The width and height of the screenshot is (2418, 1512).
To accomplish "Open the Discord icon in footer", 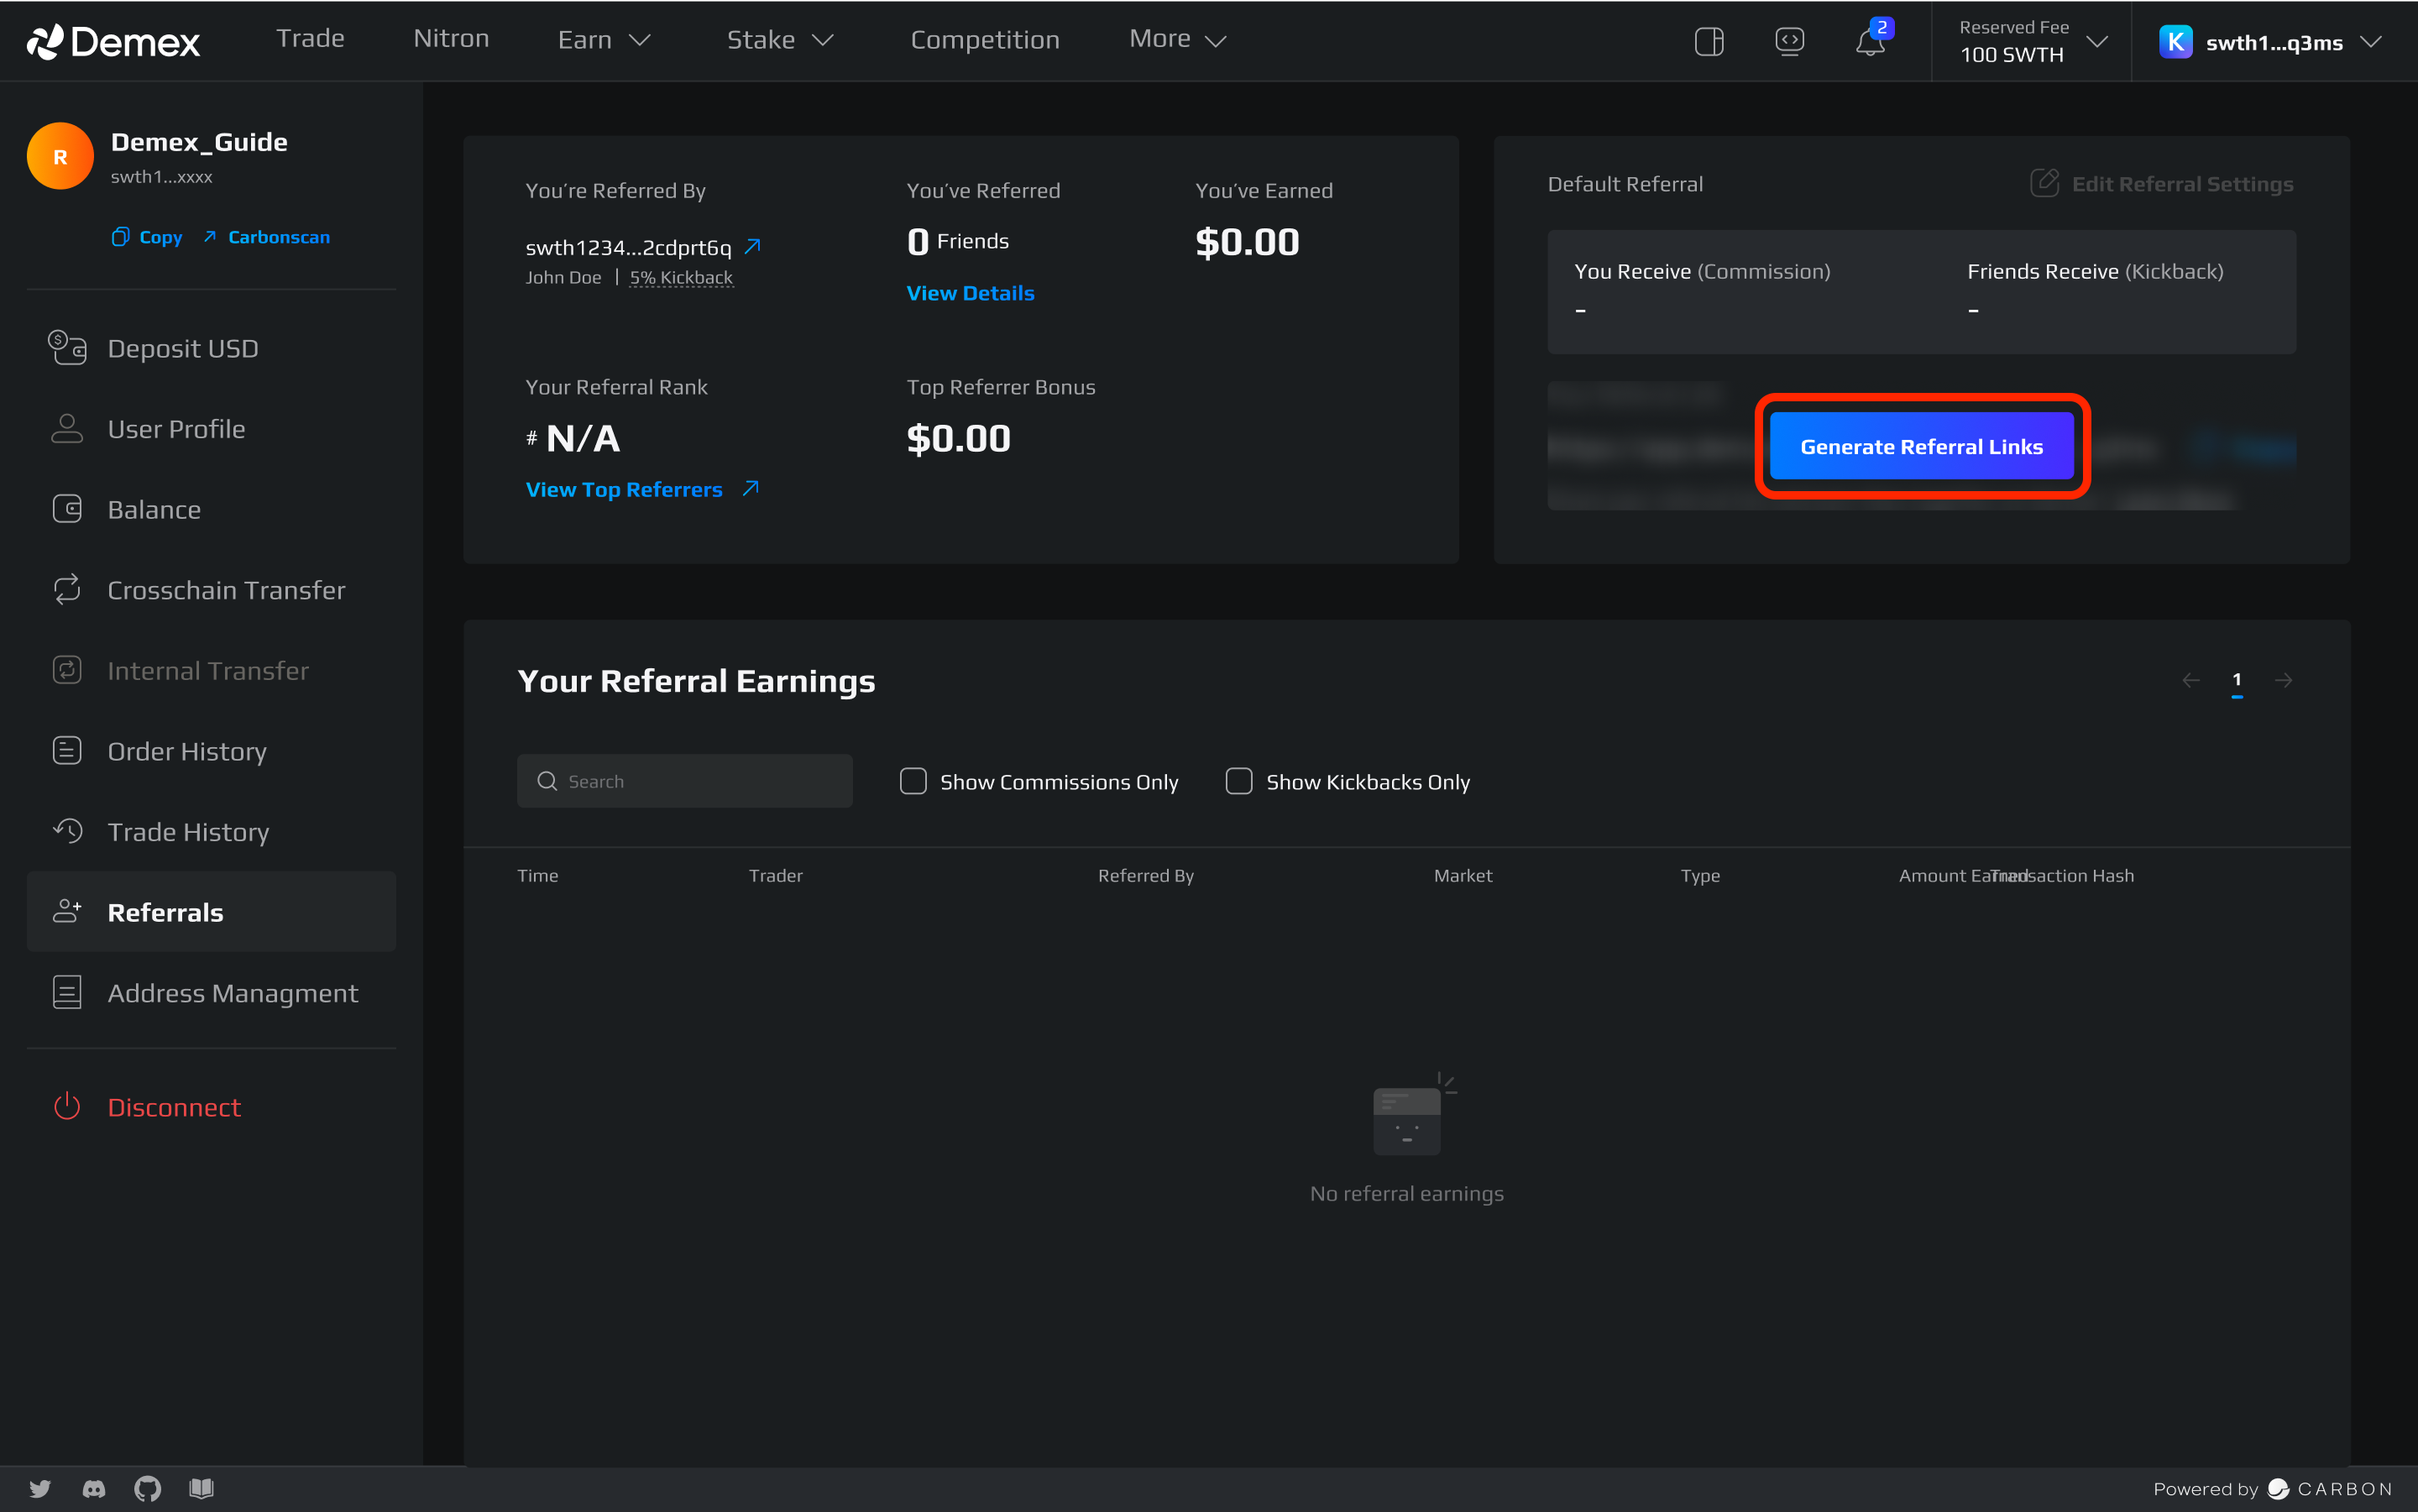I will click(94, 1488).
